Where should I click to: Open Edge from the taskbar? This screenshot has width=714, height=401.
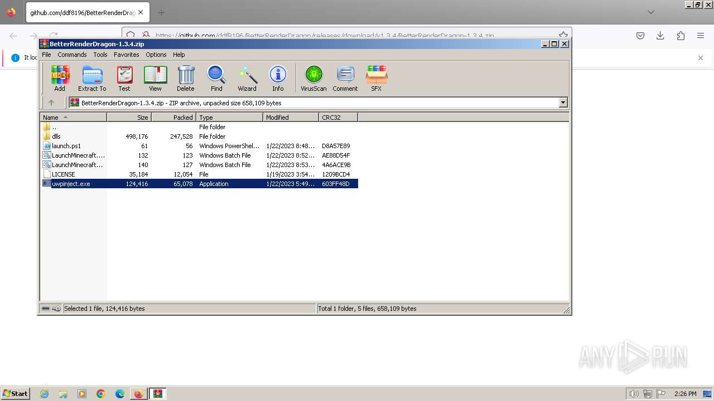tap(120, 394)
